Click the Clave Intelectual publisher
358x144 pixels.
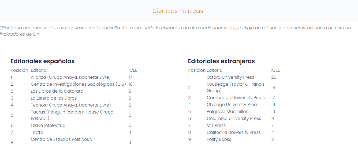49,126
